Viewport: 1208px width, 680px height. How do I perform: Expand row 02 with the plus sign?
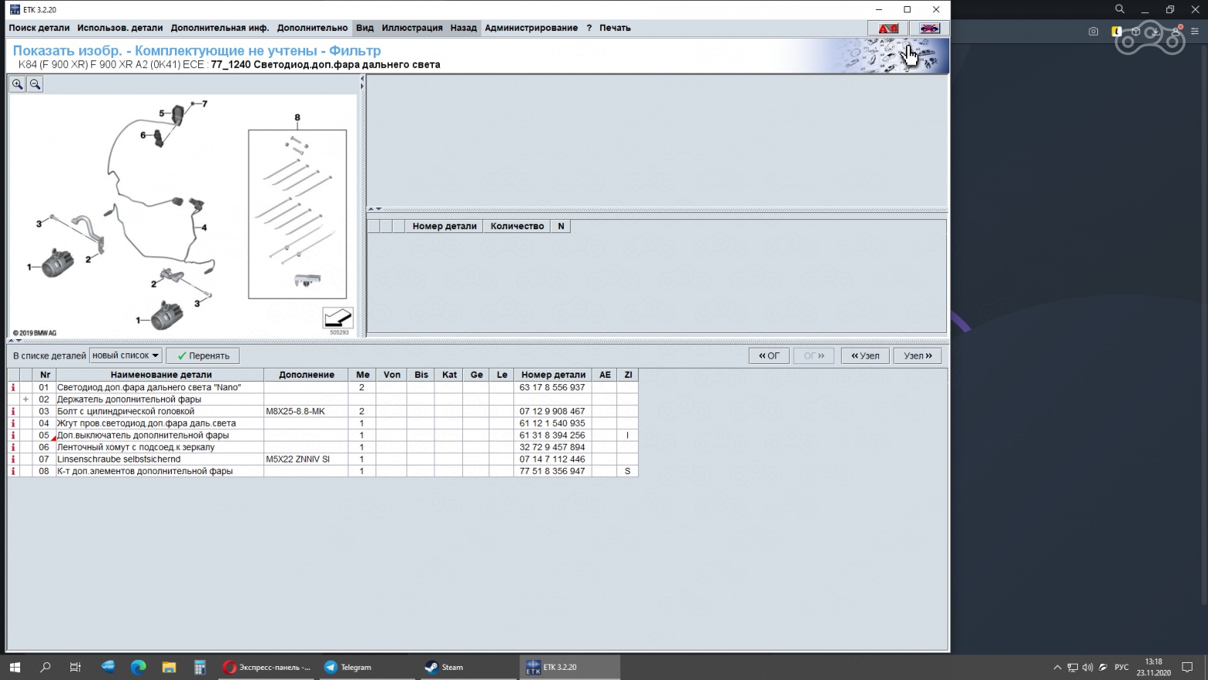tap(26, 400)
